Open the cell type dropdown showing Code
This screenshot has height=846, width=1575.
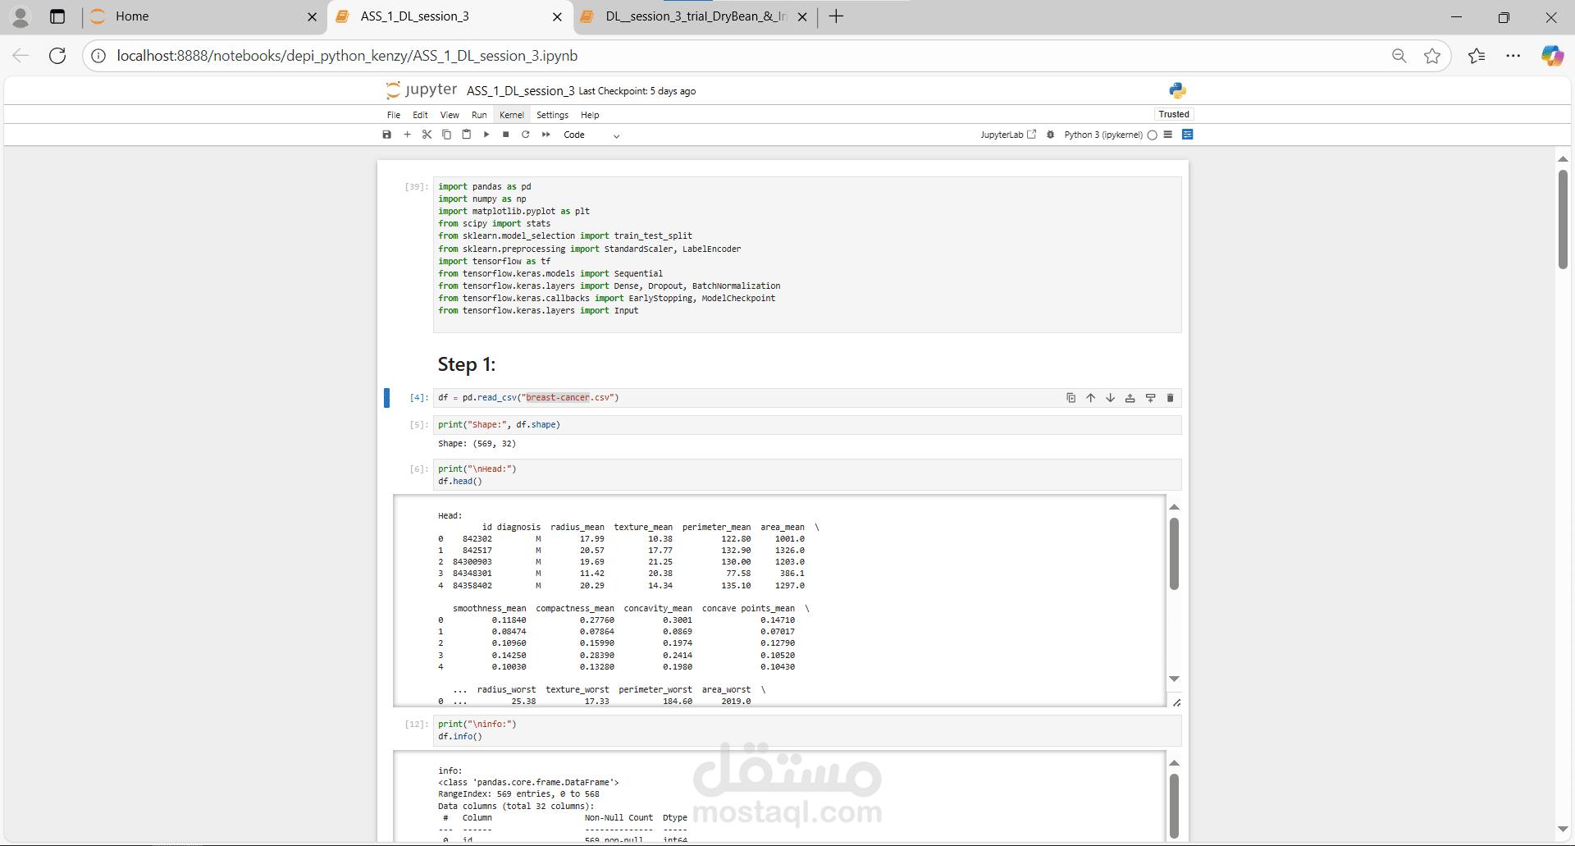(x=591, y=135)
